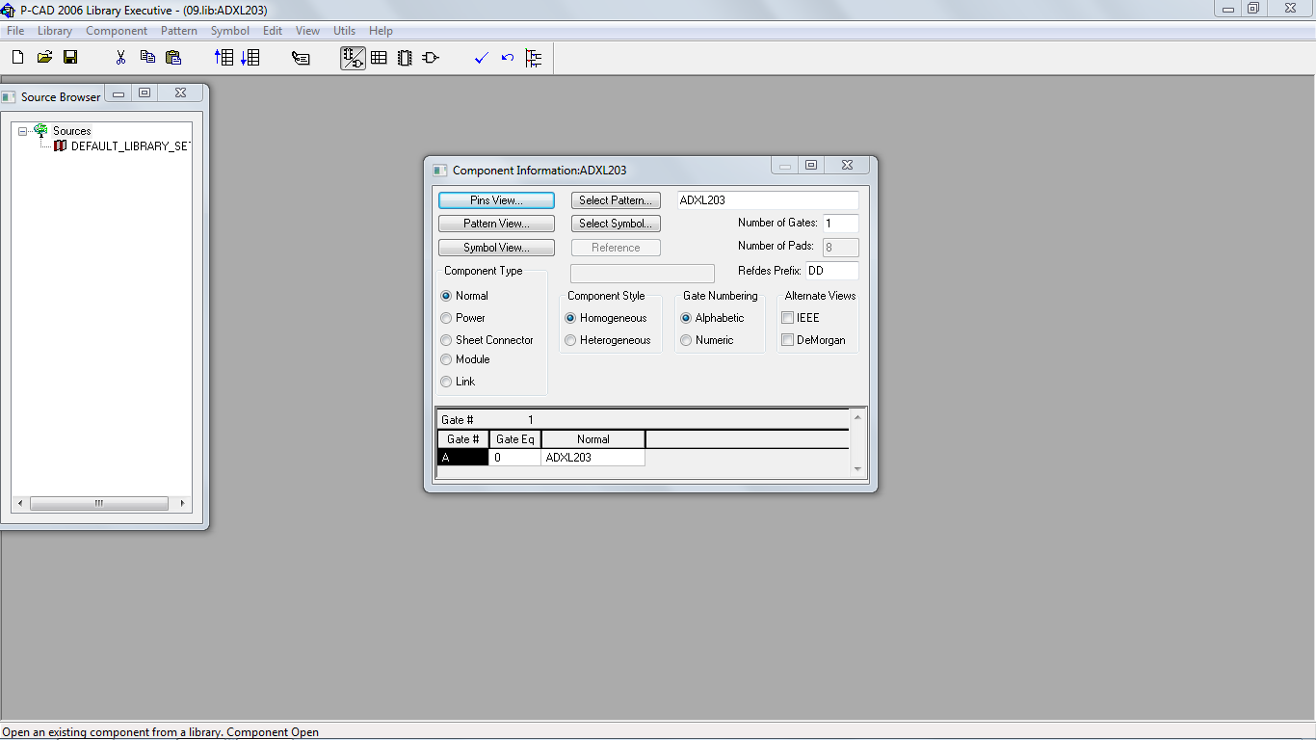
Task: Click the Sources root tree icon
Action: 40,130
